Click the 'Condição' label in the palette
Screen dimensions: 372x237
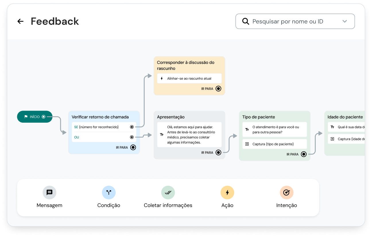click(x=109, y=205)
